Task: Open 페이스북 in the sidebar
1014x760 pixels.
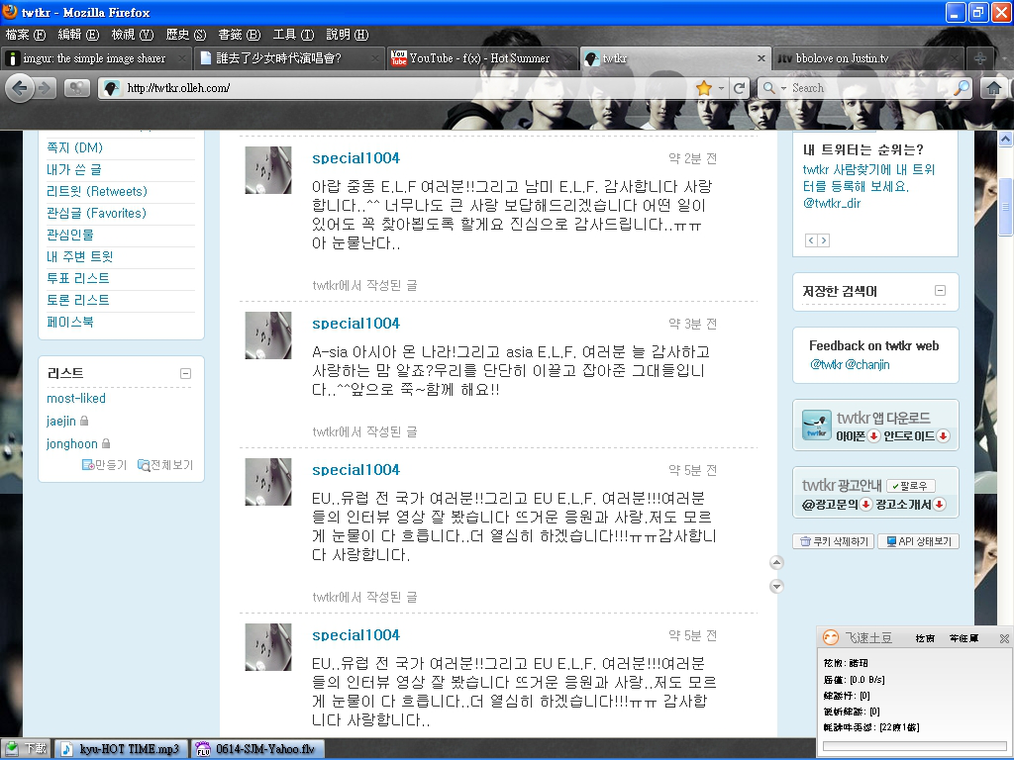Action: click(70, 322)
